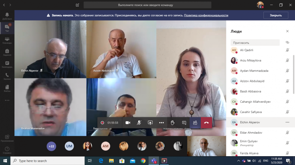Toggle the camera on or off
Viewport: 295px width, 165px height.
pyautogui.click(x=128, y=123)
